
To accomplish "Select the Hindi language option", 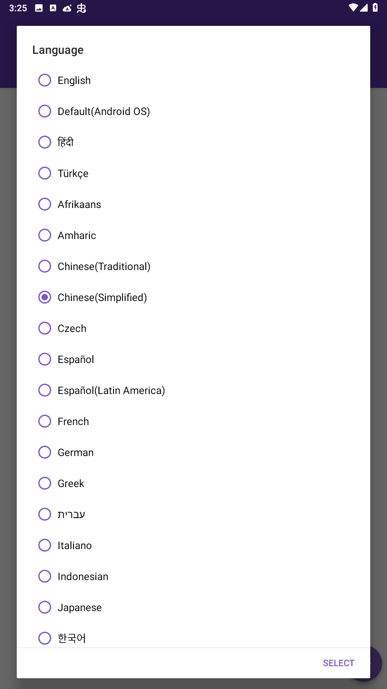I will (193, 143).
